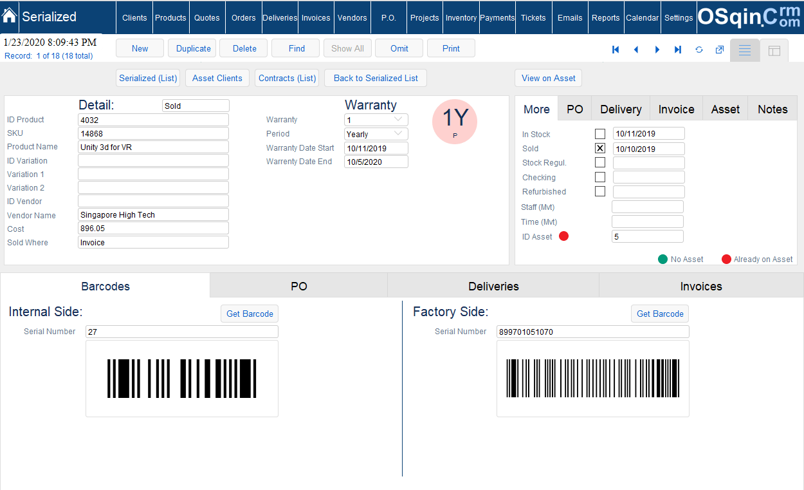Image resolution: width=804 pixels, height=490 pixels.
Task: Toggle the Stock Regul. checkbox
Action: (x=600, y=163)
